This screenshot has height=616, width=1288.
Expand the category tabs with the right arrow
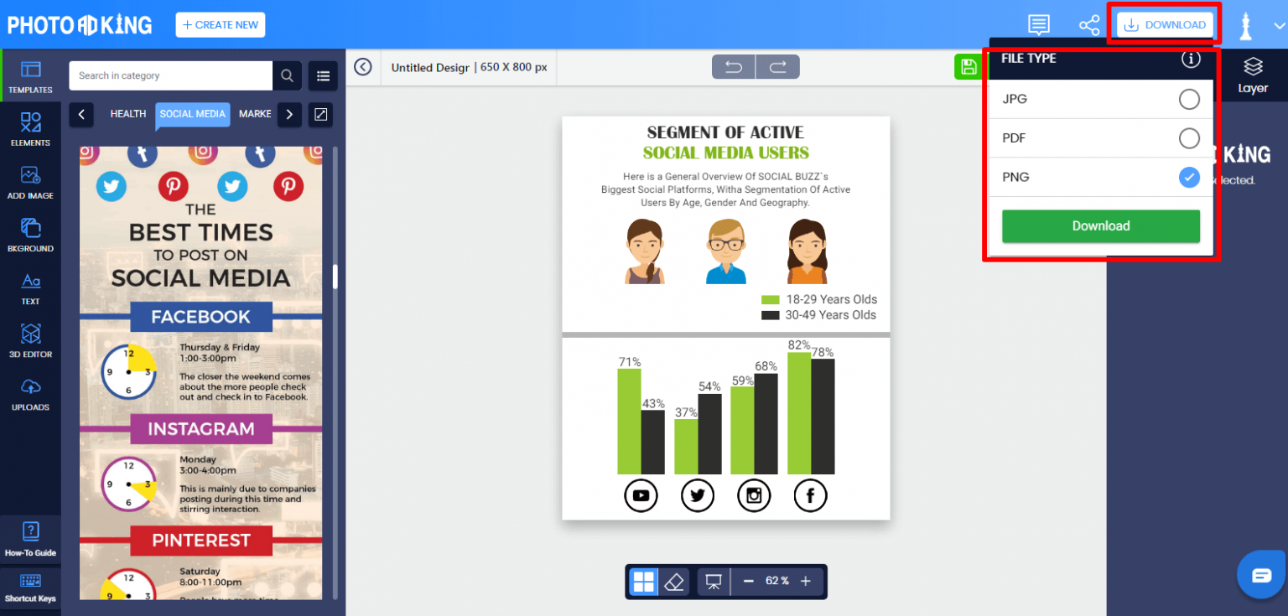click(x=288, y=114)
